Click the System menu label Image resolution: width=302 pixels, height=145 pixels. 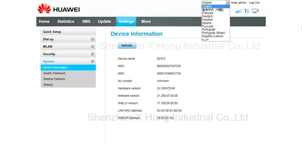click(x=49, y=62)
